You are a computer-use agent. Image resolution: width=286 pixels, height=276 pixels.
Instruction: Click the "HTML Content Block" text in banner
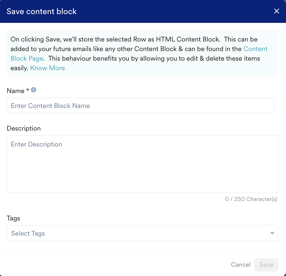(x=188, y=39)
